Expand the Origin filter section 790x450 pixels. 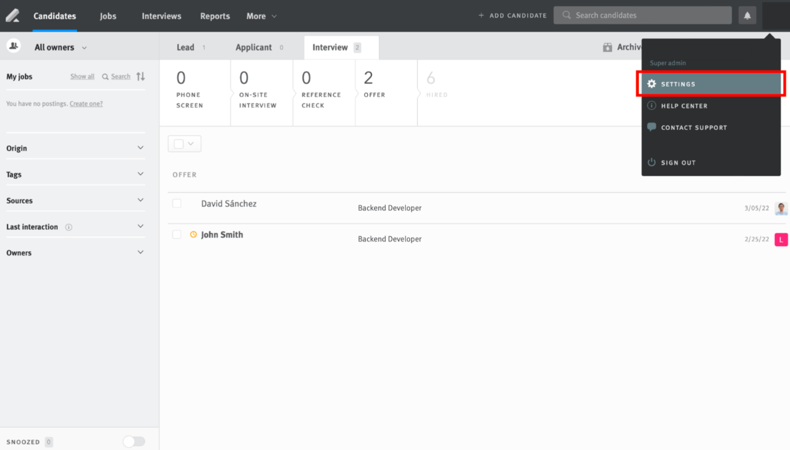75,148
